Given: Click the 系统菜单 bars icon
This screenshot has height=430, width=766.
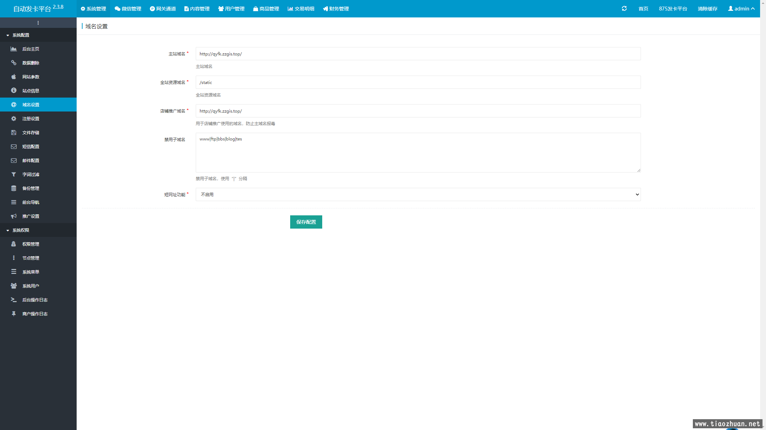Looking at the screenshot, I should (14, 272).
